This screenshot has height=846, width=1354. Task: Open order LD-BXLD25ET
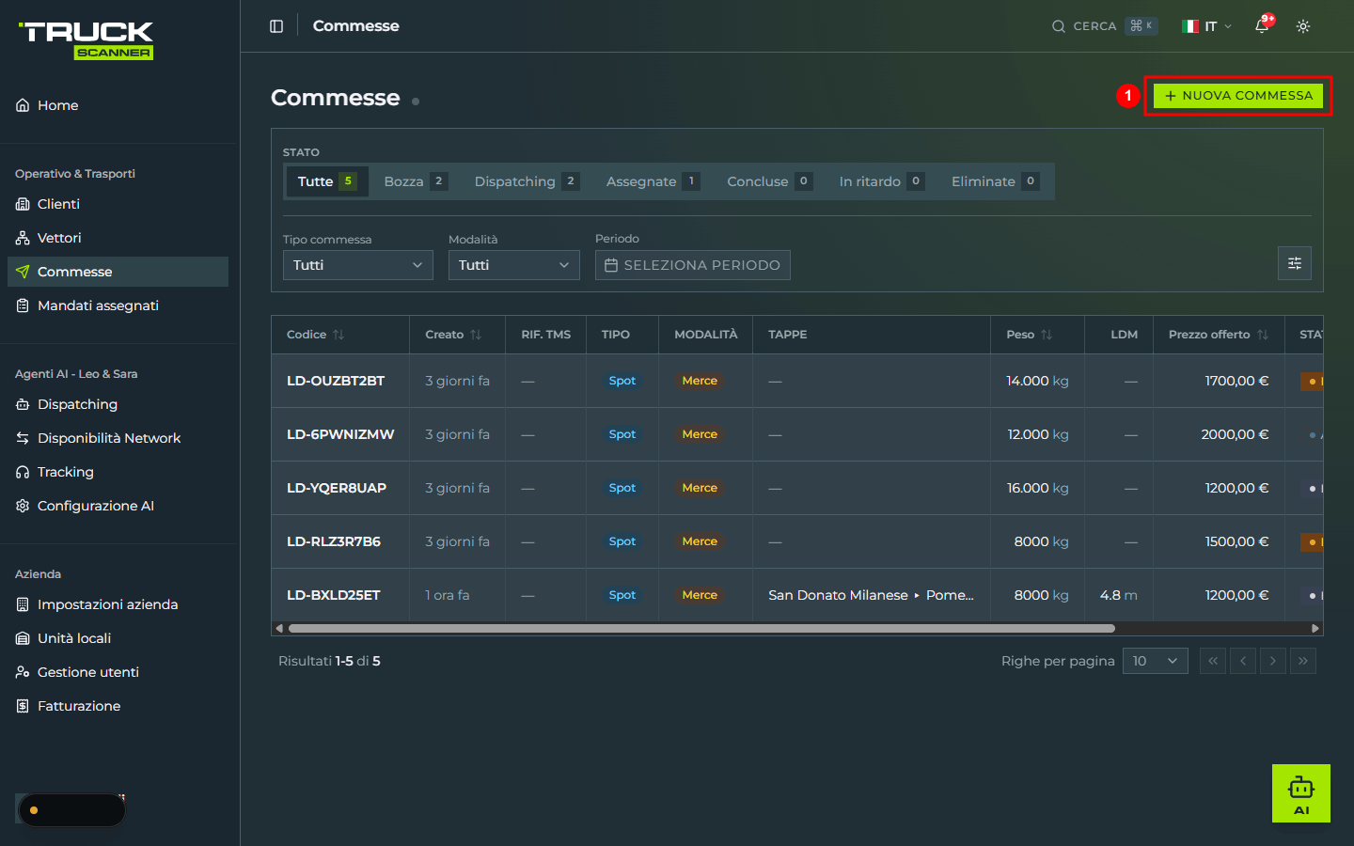pyautogui.click(x=334, y=595)
